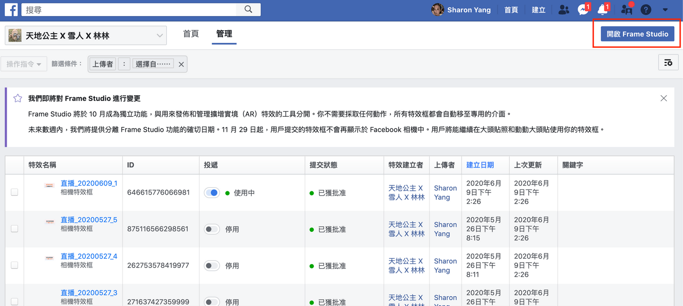
Task: Enable delivery toggle for 直播_20200527_4
Action: [212, 265]
